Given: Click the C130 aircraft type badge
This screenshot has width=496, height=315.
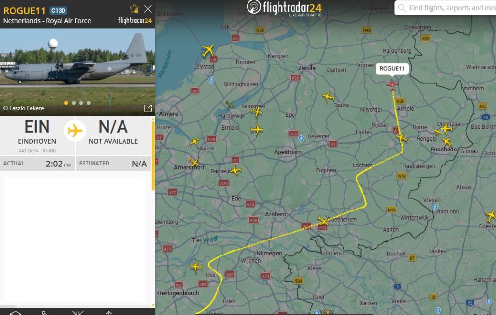Looking at the screenshot, I should [58, 11].
